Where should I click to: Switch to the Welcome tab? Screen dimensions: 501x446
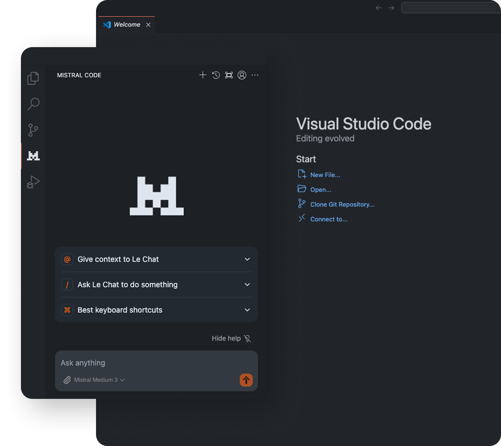coord(126,25)
